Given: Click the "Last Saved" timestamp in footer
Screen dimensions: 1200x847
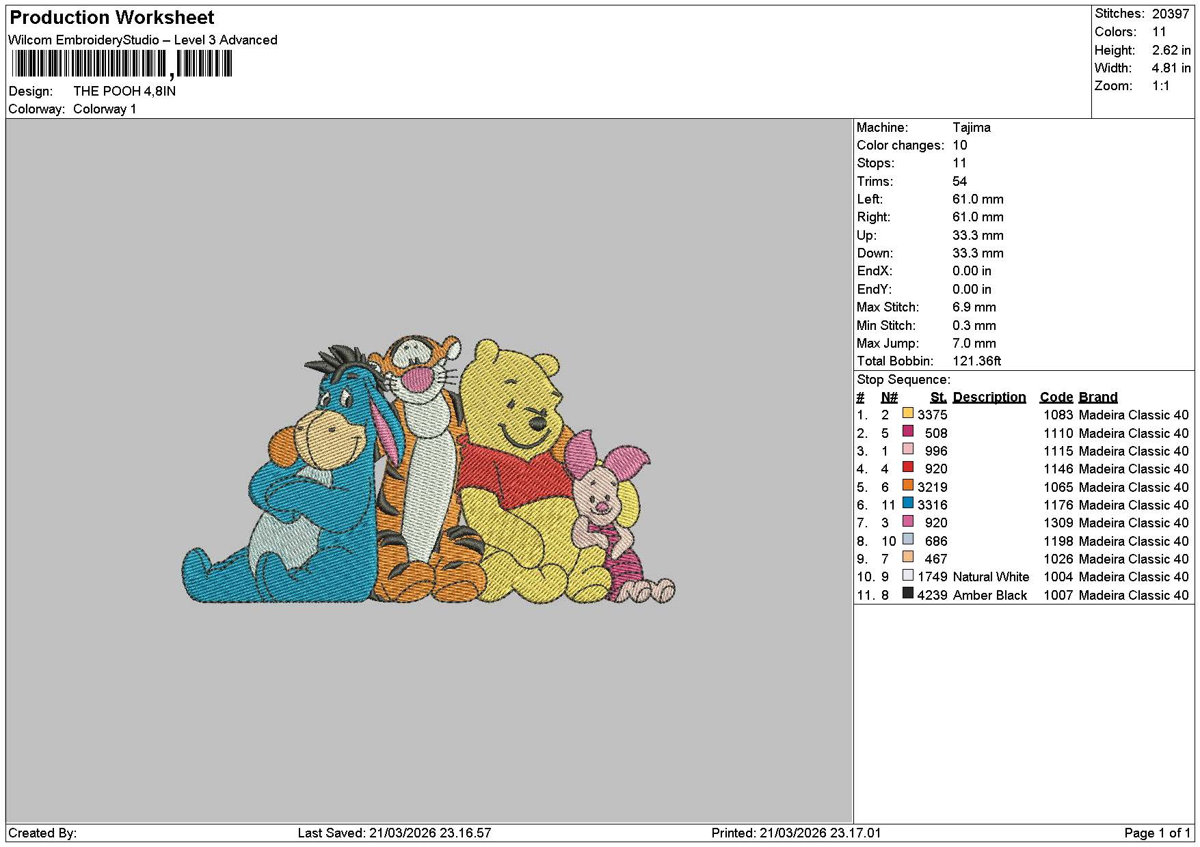Looking at the screenshot, I should (x=395, y=833).
